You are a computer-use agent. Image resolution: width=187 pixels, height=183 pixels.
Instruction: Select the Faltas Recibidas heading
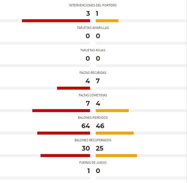[93, 73]
